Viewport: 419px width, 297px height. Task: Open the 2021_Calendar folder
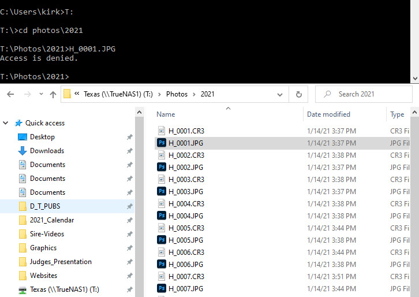(52, 220)
